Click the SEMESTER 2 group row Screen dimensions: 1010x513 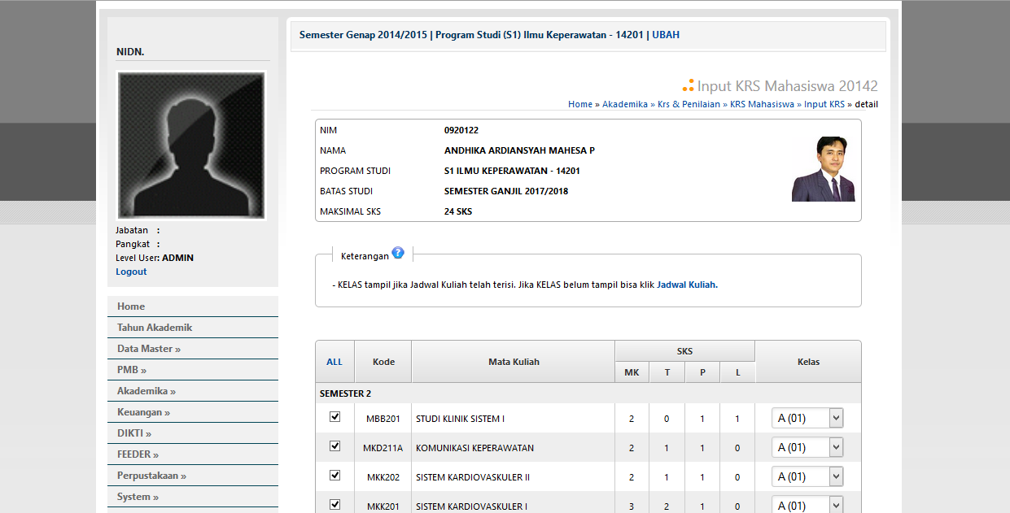point(588,393)
